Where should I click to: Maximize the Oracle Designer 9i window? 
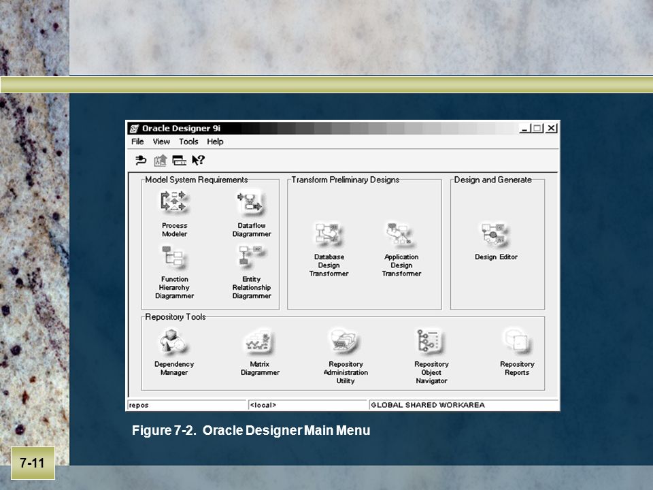click(x=537, y=129)
